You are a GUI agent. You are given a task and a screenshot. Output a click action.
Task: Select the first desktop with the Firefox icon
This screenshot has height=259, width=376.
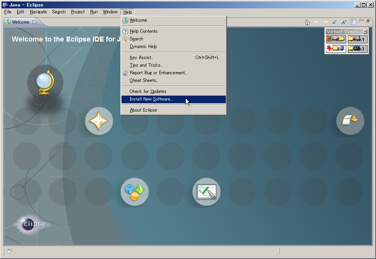(x=336, y=39)
